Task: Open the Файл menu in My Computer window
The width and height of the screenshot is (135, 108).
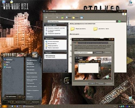Action: coord(45,14)
